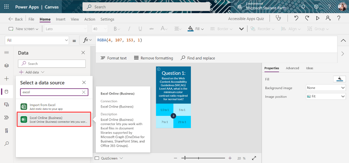Choose Import from Excel
The width and height of the screenshot is (349, 163).
(54, 107)
